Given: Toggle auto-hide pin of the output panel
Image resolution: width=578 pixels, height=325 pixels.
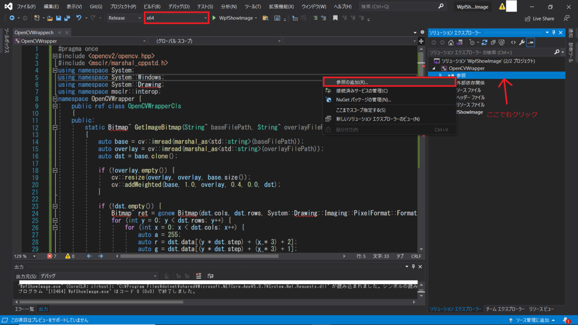Looking at the screenshot, I should (413, 267).
